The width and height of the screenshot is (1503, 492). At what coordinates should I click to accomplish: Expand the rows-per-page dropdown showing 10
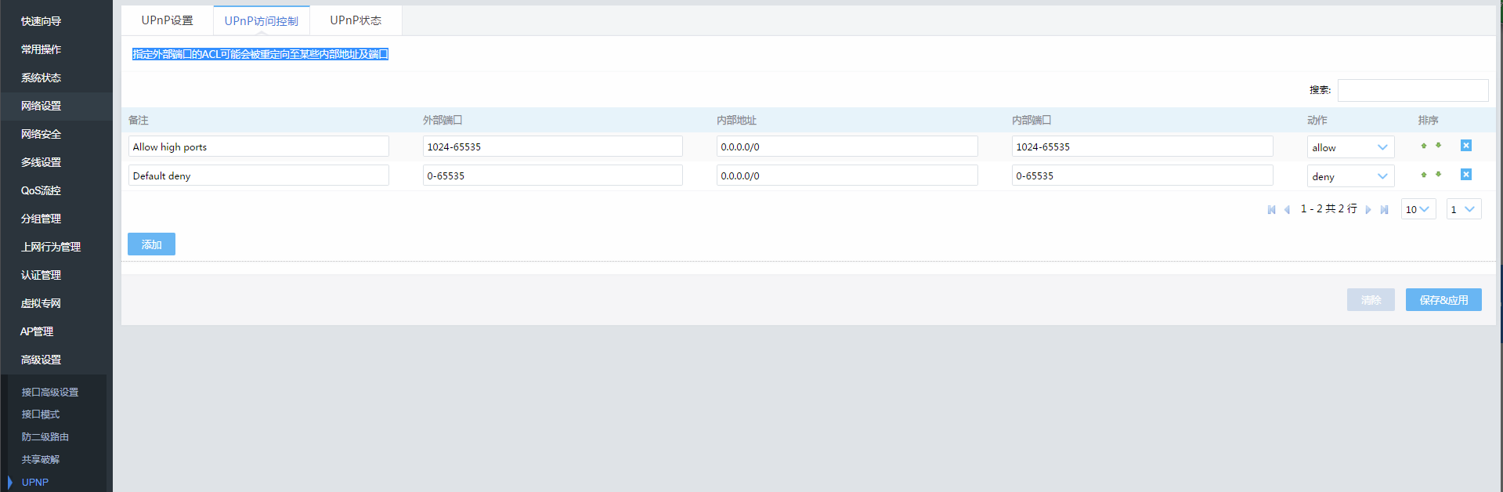click(x=1418, y=209)
